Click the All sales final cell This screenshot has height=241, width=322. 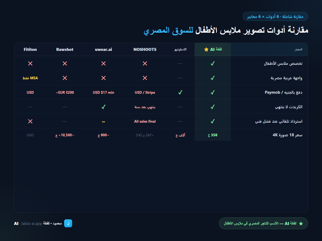tap(145, 121)
